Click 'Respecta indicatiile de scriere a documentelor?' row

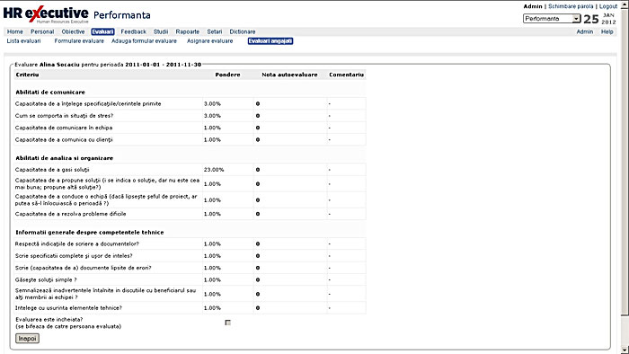[190, 243]
